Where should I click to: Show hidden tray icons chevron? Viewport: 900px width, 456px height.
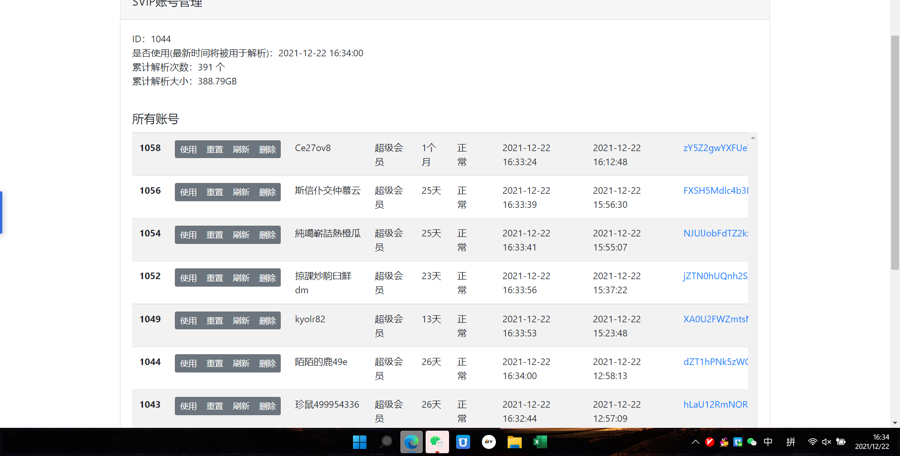[x=696, y=442]
